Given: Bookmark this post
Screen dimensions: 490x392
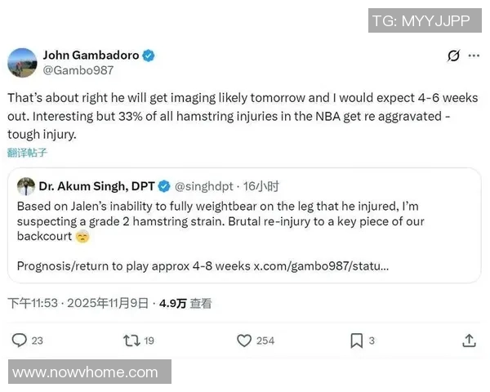Looking at the screenshot, I should (x=356, y=340).
